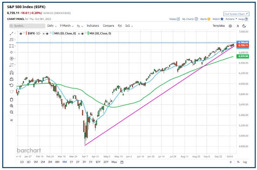Click the magnet snap mode icon
Image resolution: width=257 pixels, height=170 pixels.
[12, 73]
